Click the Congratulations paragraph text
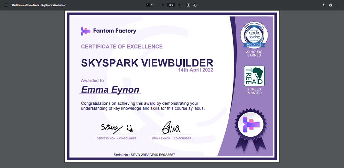344x168 pixels. [143, 106]
